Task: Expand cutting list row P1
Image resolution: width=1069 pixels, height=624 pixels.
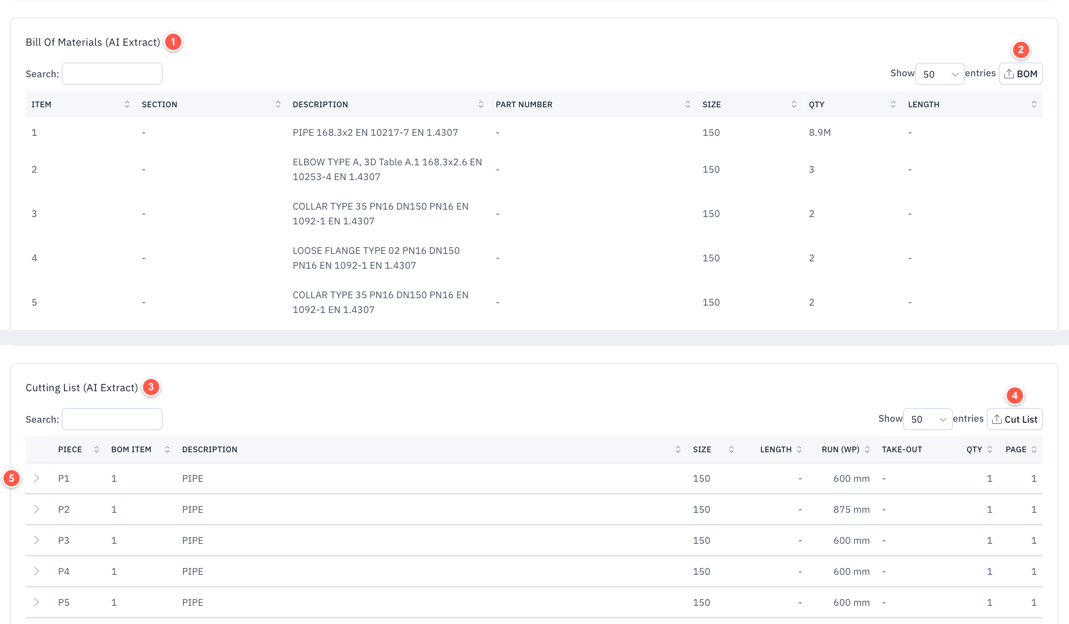Action: (x=36, y=478)
